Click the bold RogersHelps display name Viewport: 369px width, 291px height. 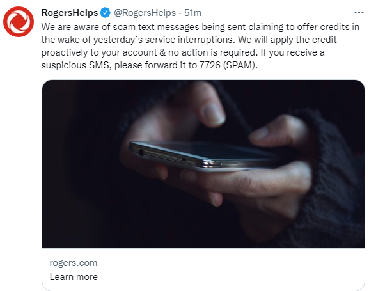70,13
